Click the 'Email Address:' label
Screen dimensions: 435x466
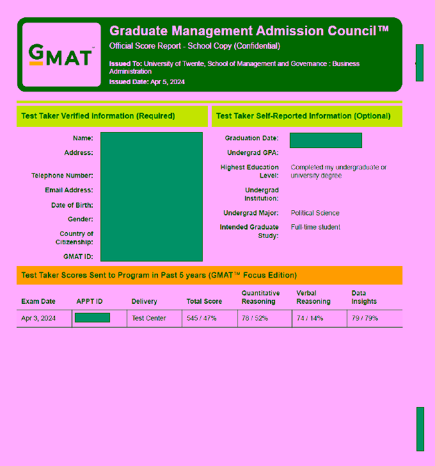point(69,190)
